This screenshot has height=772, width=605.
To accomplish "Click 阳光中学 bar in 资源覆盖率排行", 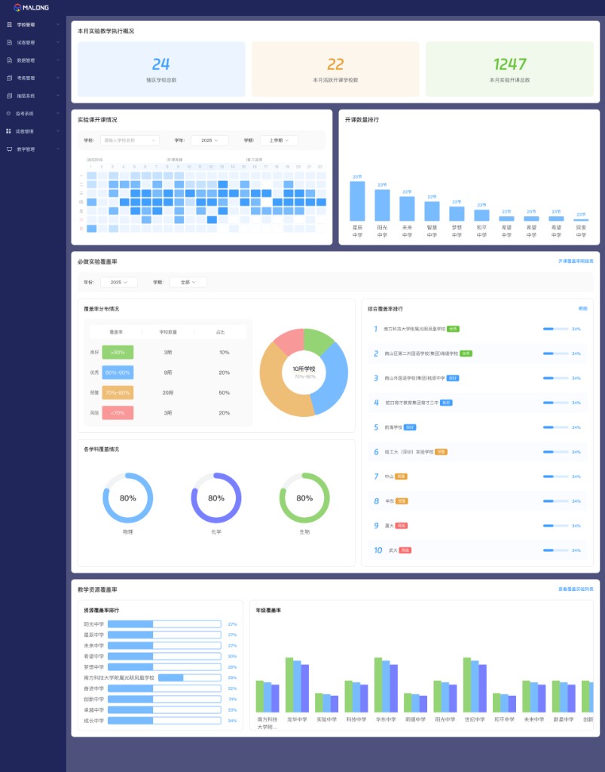I will [x=164, y=624].
